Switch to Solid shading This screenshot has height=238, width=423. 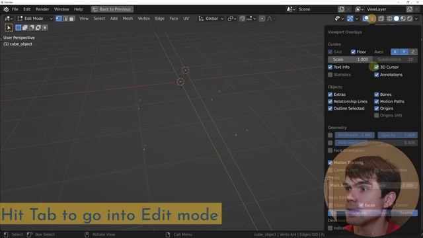[397, 19]
